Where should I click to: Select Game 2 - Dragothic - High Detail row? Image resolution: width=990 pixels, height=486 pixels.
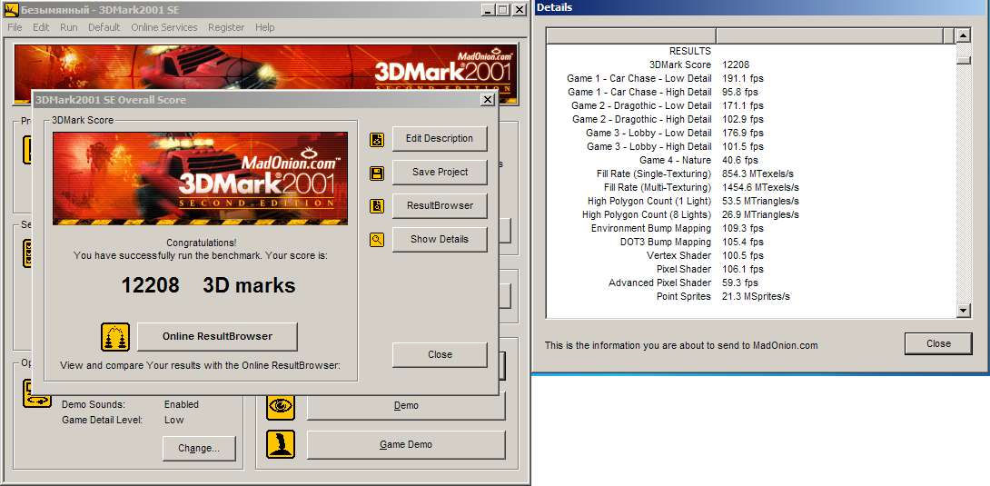click(751, 119)
